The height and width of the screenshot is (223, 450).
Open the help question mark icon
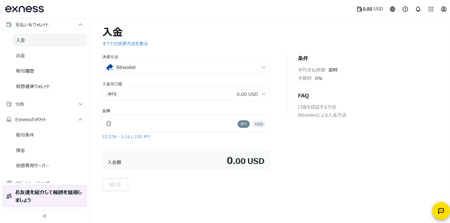click(405, 9)
